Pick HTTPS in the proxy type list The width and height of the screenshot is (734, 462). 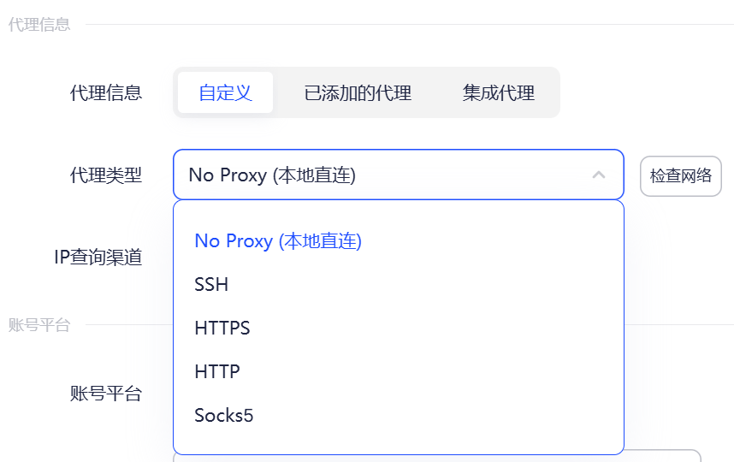point(222,329)
